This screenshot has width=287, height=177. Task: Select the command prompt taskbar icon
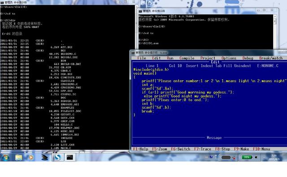tap(70, 157)
